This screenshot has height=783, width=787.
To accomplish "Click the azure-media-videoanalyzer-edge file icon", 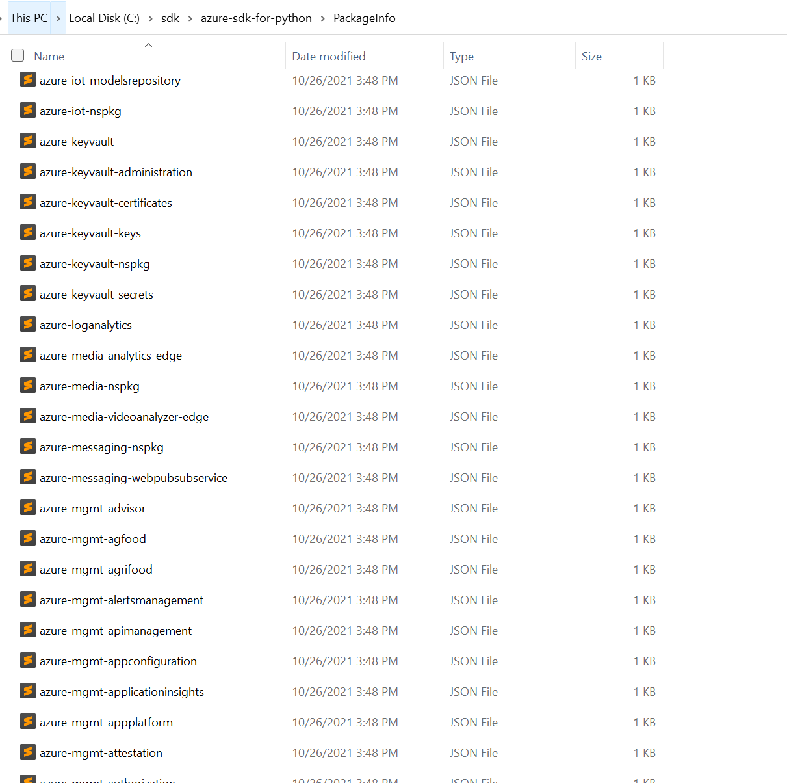I will [28, 416].
